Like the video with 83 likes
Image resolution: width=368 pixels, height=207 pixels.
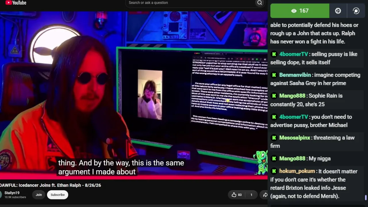237,195
